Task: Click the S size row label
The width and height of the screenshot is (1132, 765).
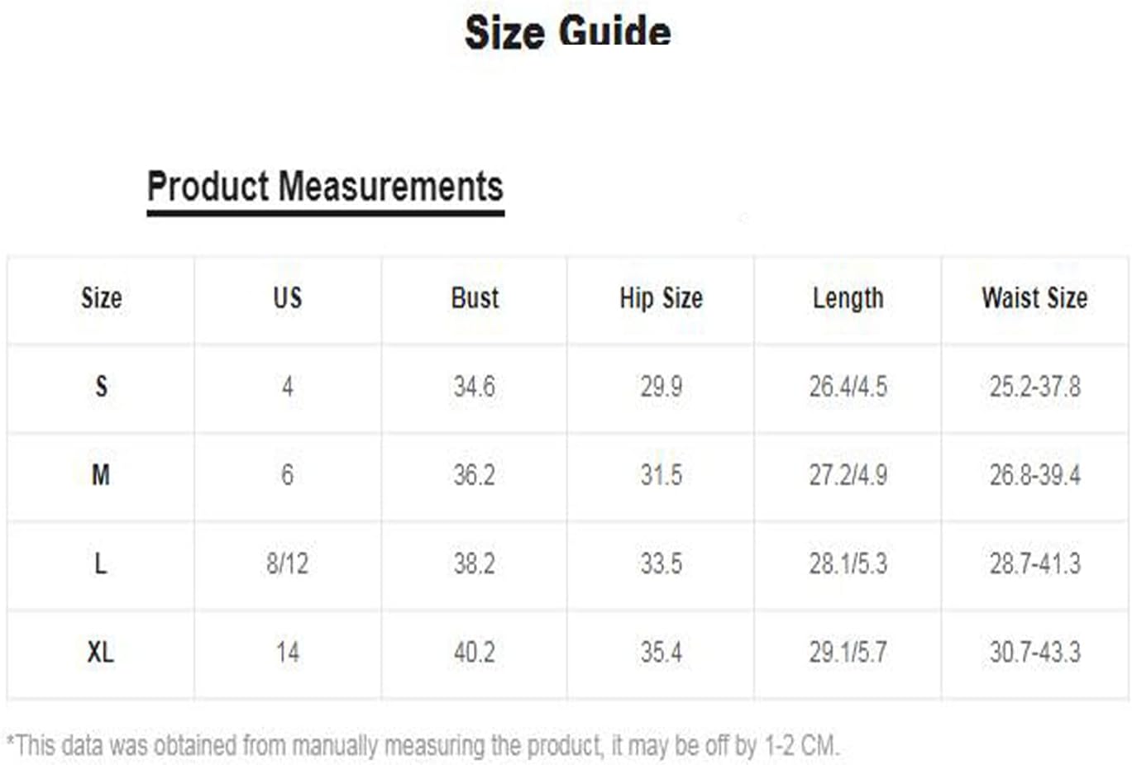Action: click(101, 386)
